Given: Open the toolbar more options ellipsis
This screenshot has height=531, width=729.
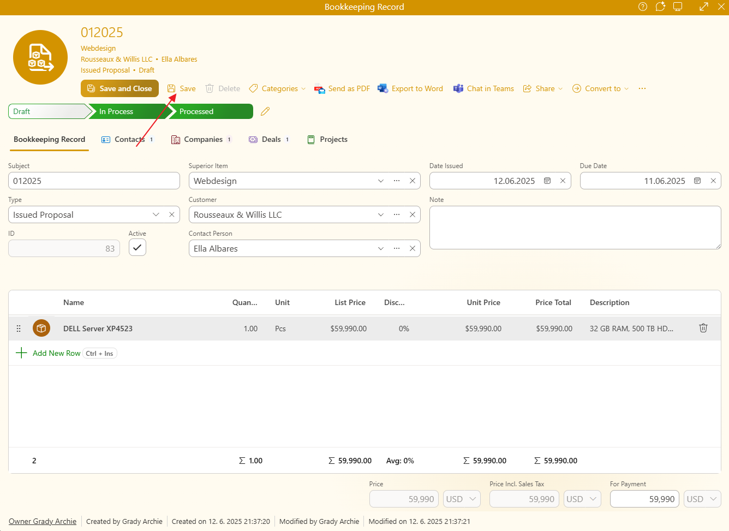Looking at the screenshot, I should [x=642, y=88].
